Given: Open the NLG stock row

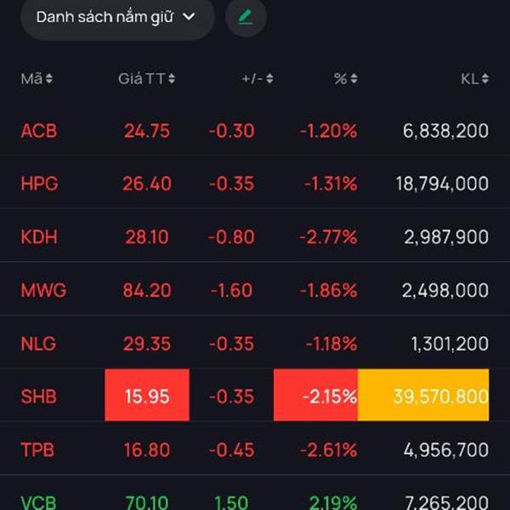Looking at the screenshot, I should point(255,343).
